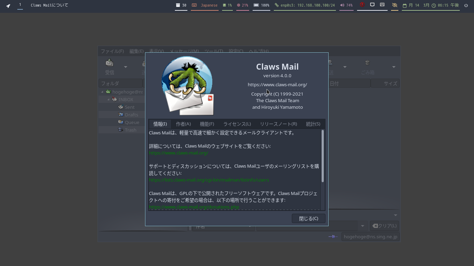Click the Claws Mail claw logo image
Screen dimensions: 474x266
(188, 86)
